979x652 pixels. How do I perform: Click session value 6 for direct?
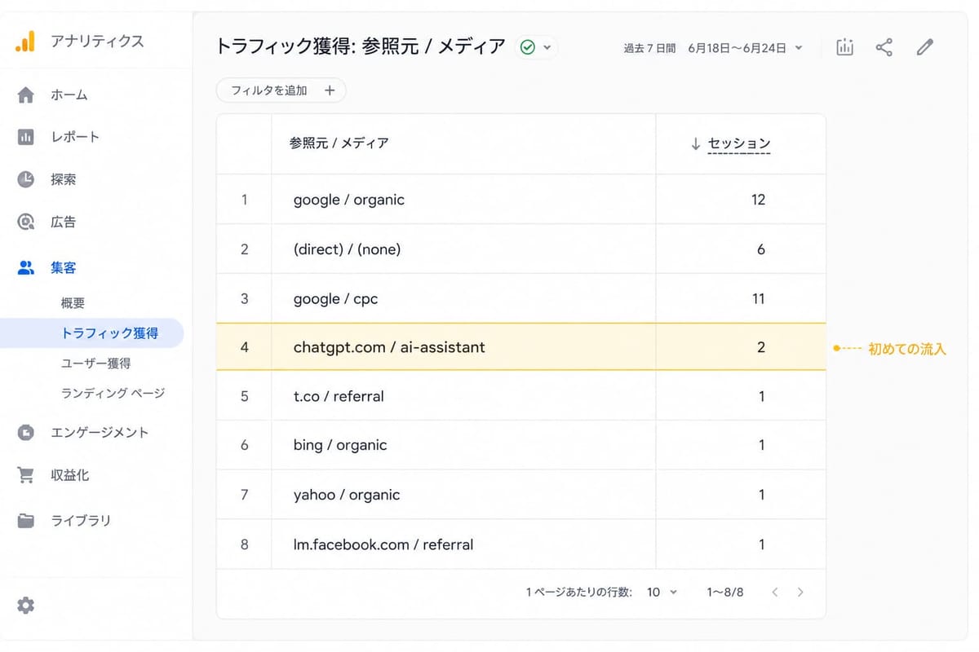(x=761, y=249)
